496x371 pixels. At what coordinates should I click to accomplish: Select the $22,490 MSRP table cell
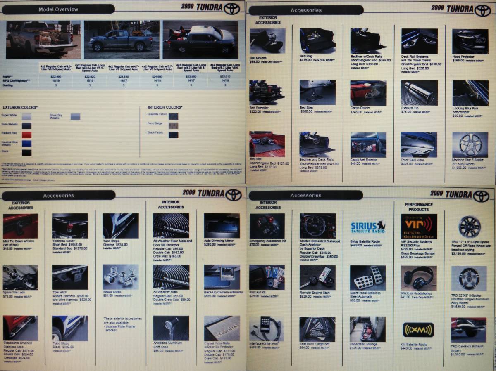point(55,77)
